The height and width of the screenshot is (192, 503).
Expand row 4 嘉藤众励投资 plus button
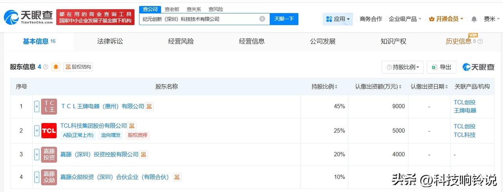point(37,177)
